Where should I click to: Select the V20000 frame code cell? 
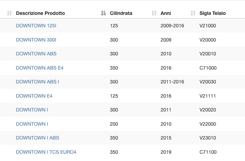coord(208,40)
